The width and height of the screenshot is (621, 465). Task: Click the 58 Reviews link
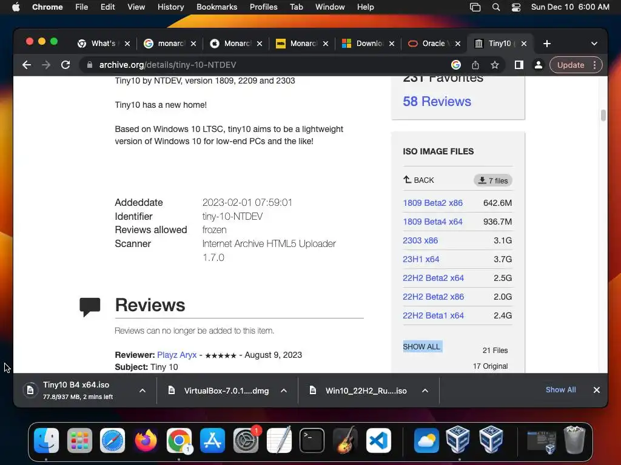[437, 101]
